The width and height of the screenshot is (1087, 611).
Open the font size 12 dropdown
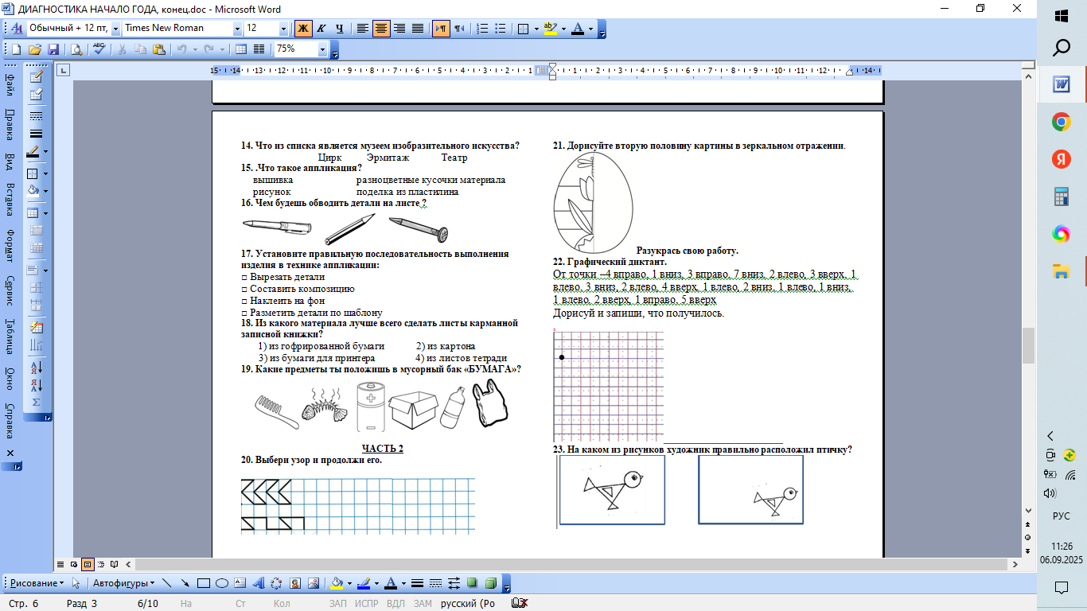click(x=284, y=29)
